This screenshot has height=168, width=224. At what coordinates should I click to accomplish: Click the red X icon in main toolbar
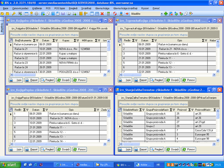point(102,14)
